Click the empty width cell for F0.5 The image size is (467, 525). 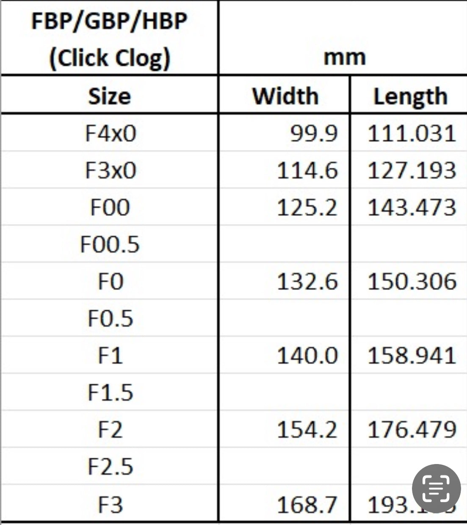[x=285, y=318]
